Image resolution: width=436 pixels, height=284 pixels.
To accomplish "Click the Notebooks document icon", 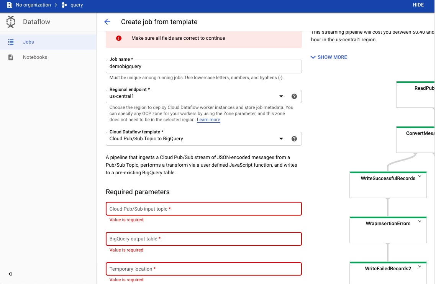I will (11, 57).
